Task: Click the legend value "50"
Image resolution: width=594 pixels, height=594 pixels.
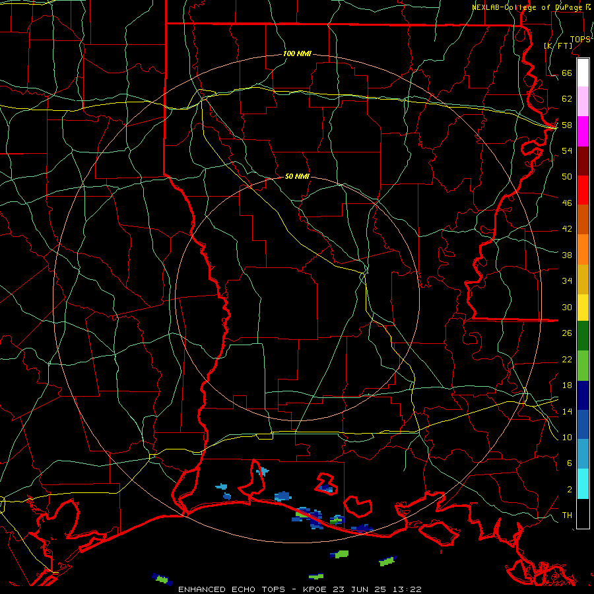Action: (x=567, y=176)
